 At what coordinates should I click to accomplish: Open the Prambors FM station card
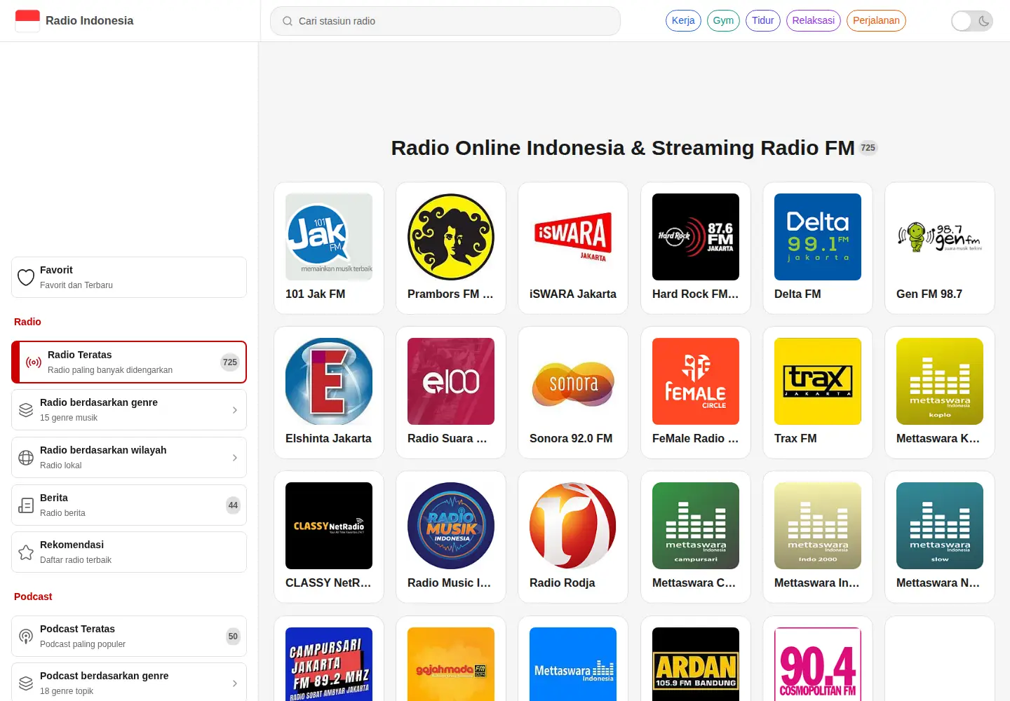(451, 248)
